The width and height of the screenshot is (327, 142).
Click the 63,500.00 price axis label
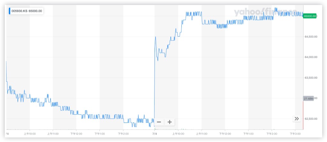coord(311,78)
